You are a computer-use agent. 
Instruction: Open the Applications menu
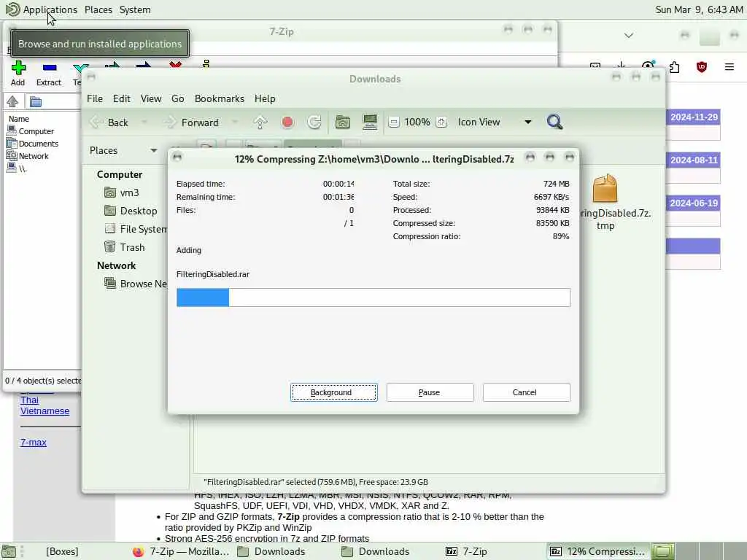(x=50, y=9)
